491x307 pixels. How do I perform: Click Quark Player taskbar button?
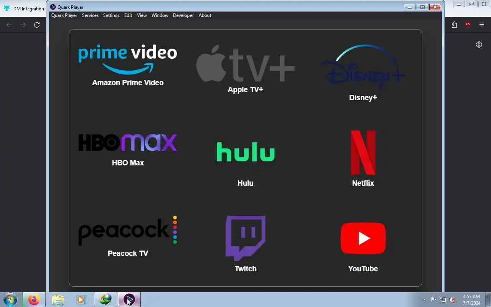pos(129,299)
